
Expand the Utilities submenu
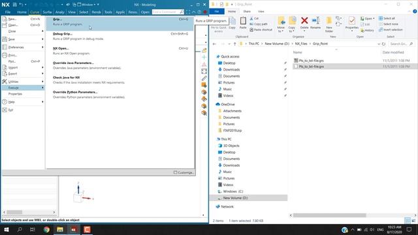[x=23, y=82]
